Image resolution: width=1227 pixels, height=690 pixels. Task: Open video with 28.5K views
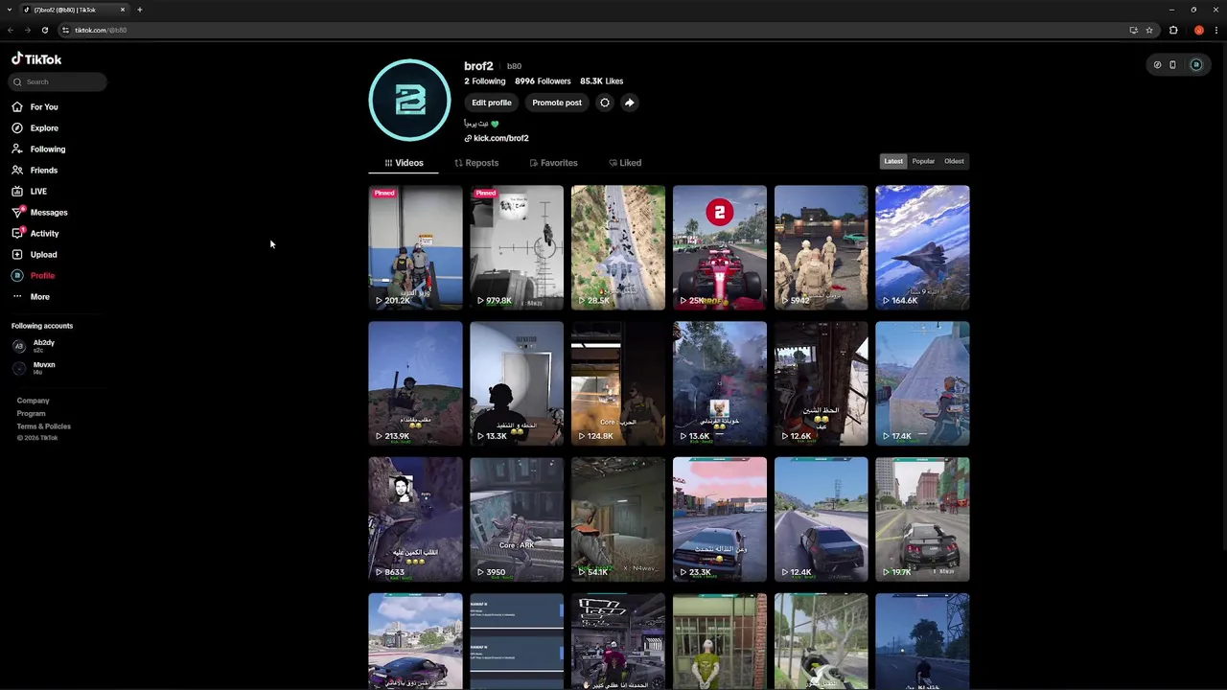pos(618,247)
